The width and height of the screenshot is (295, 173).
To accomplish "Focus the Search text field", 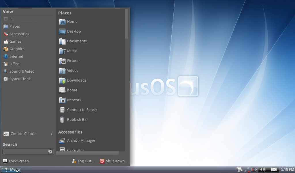I will pos(25,151).
